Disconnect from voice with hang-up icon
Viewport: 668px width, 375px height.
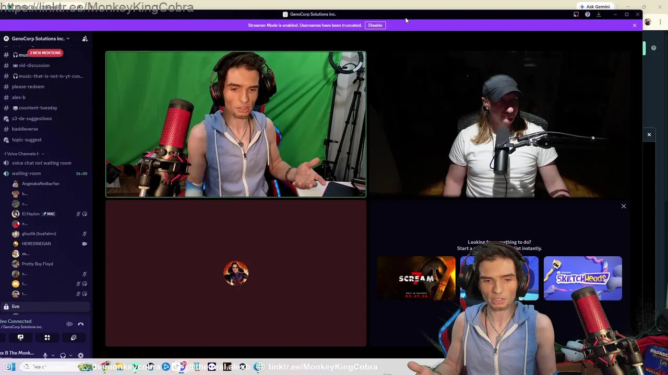81,324
